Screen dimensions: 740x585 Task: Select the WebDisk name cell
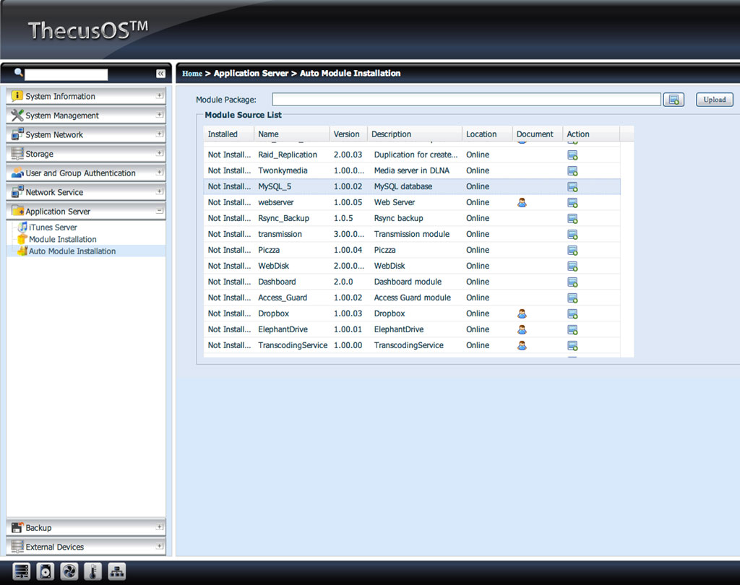[x=273, y=266]
